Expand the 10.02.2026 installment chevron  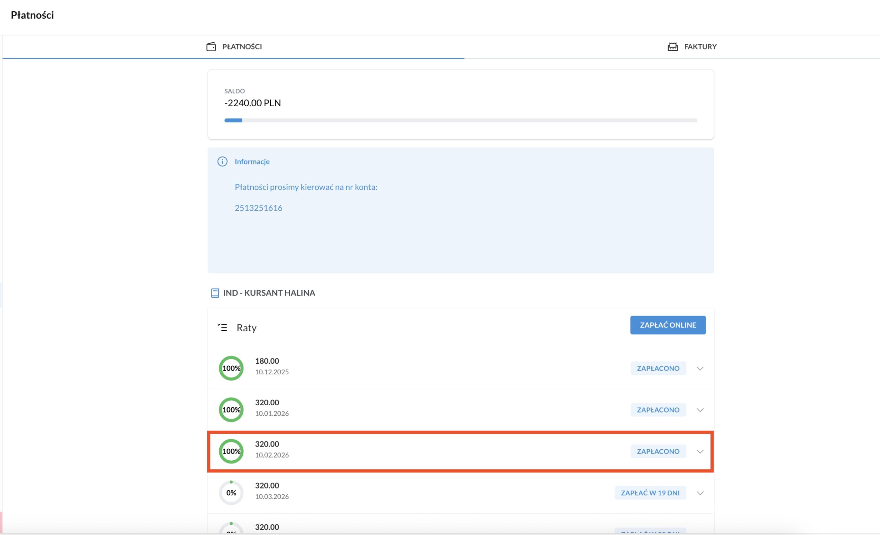[700, 451]
